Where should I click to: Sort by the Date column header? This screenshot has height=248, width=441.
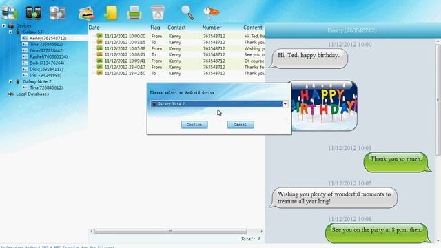coord(94,28)
